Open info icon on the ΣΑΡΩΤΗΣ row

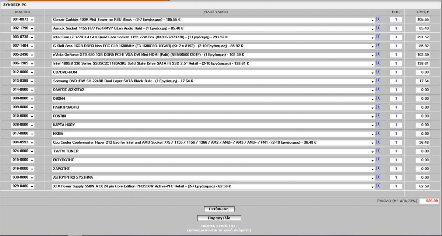click(x=378, y=168)
